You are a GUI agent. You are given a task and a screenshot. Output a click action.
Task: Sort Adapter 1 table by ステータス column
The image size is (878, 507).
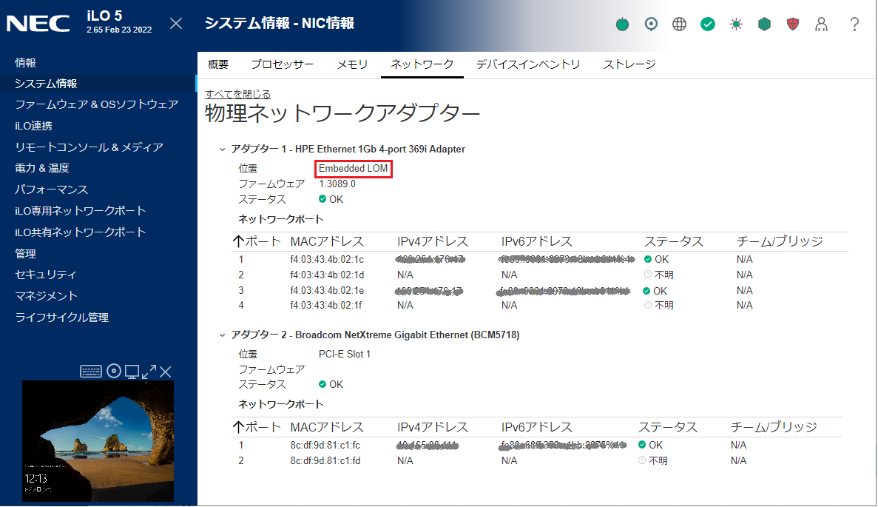(x=673, y=241)
